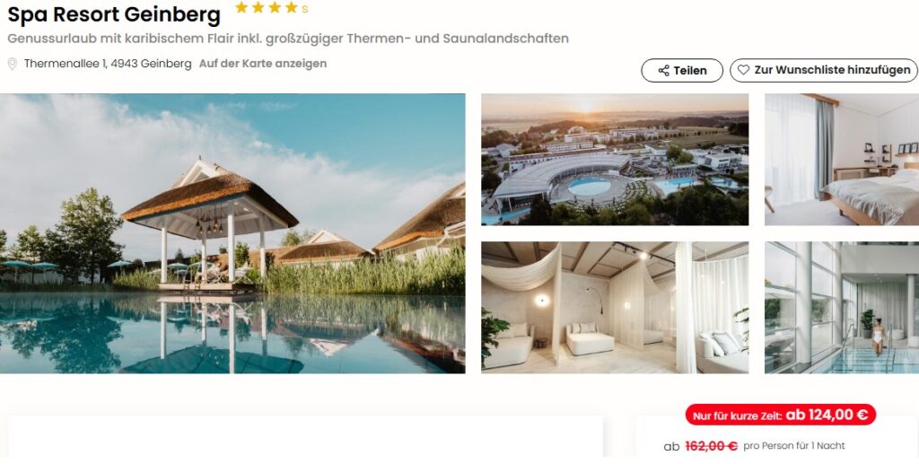Viewport: 919px width, 464px height.
Task: Click the 'pro Person für 1 Nacht' text
Action: [x=794, y=446]
